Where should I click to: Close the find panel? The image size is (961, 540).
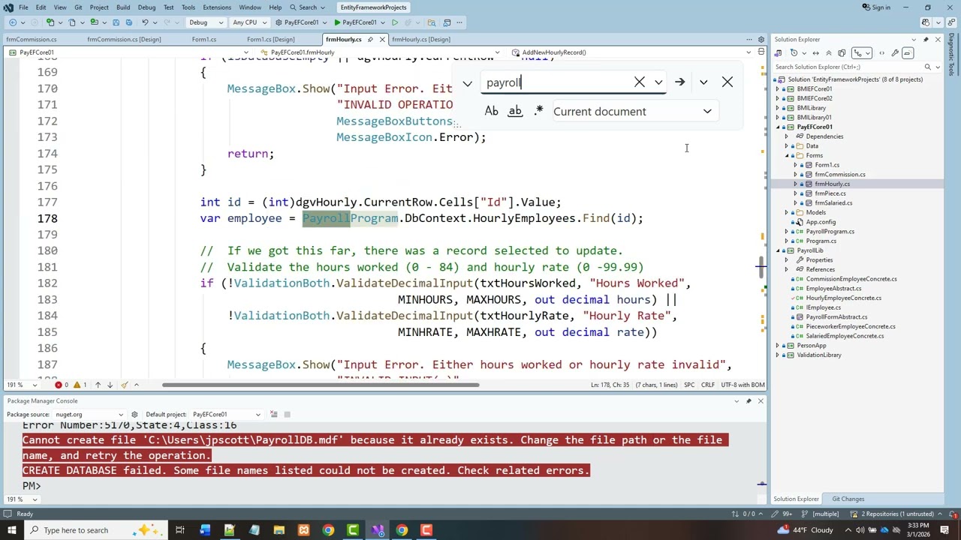[x=728, y=82]
